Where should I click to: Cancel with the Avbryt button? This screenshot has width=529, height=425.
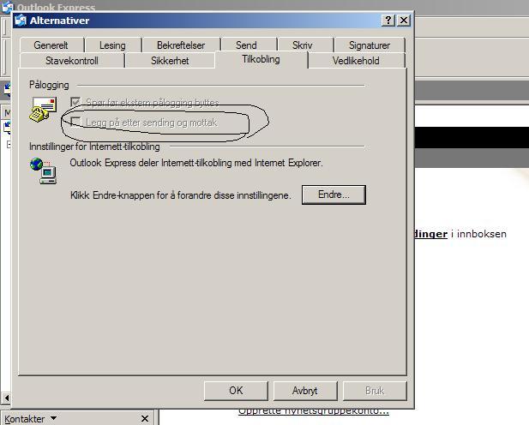click(305, 391)
